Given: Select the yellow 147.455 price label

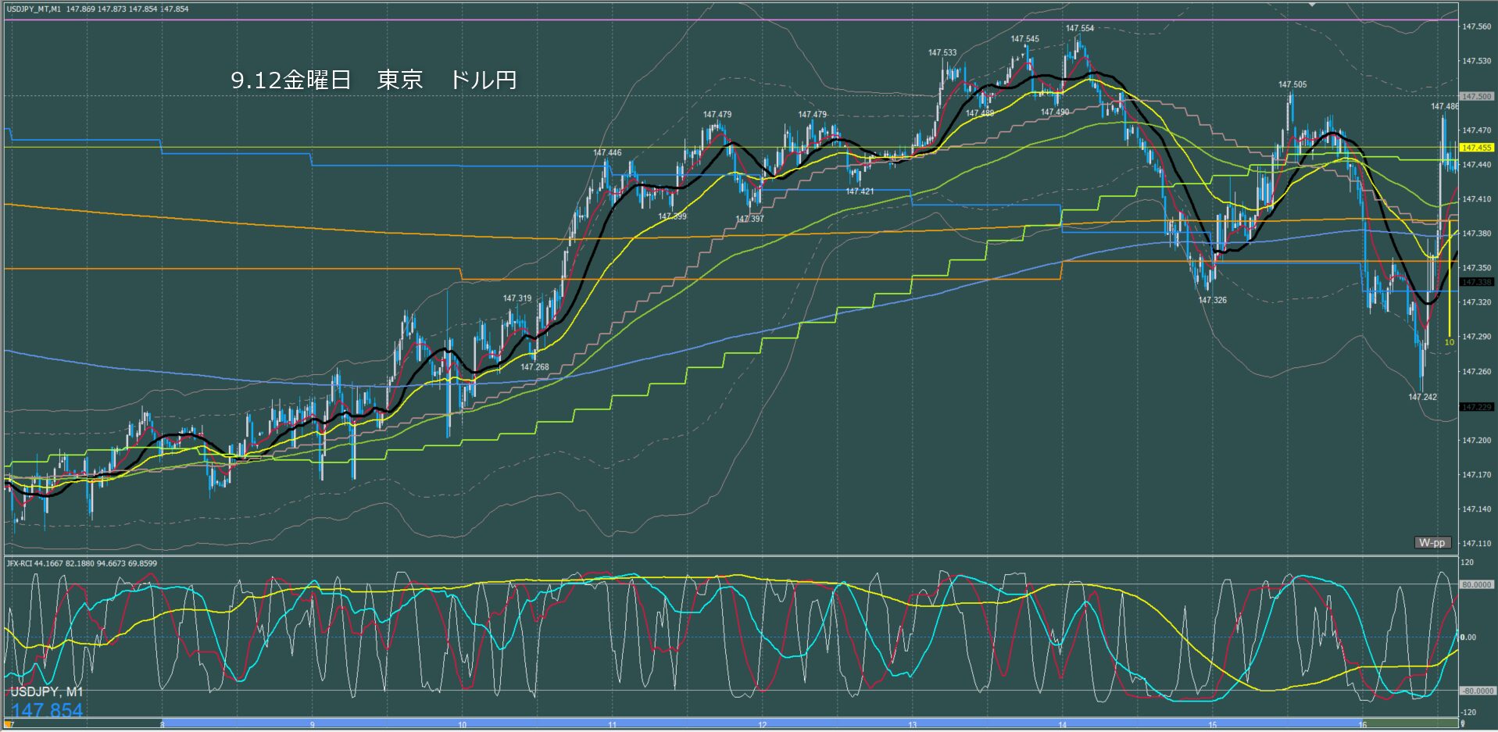Looking at the screenshot, I should (x=1476, y=148).
